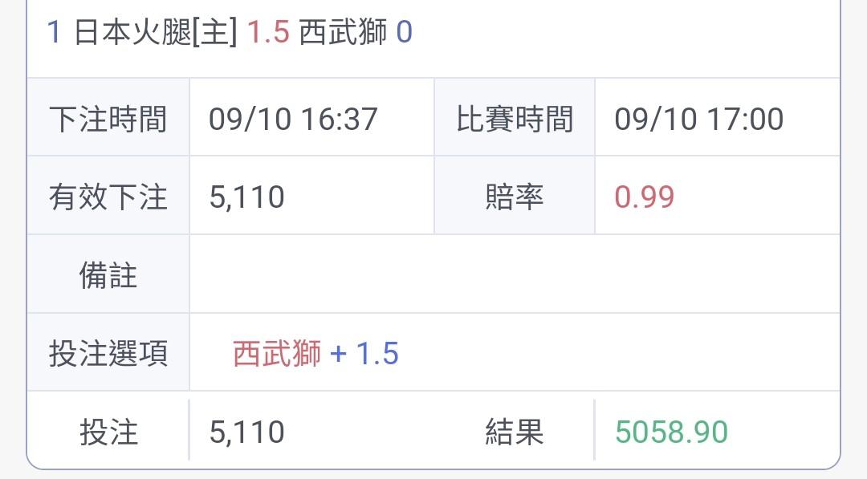Select the 備註 label cell
Viewport: 867px width, 479px height.
(108, 274)
